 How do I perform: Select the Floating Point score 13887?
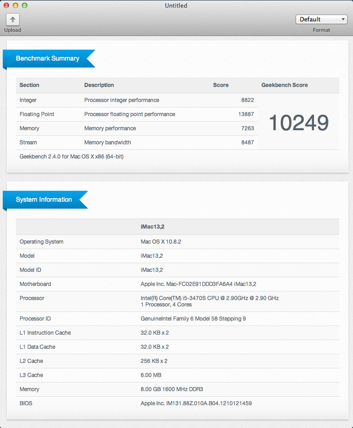tap(246, 114)
